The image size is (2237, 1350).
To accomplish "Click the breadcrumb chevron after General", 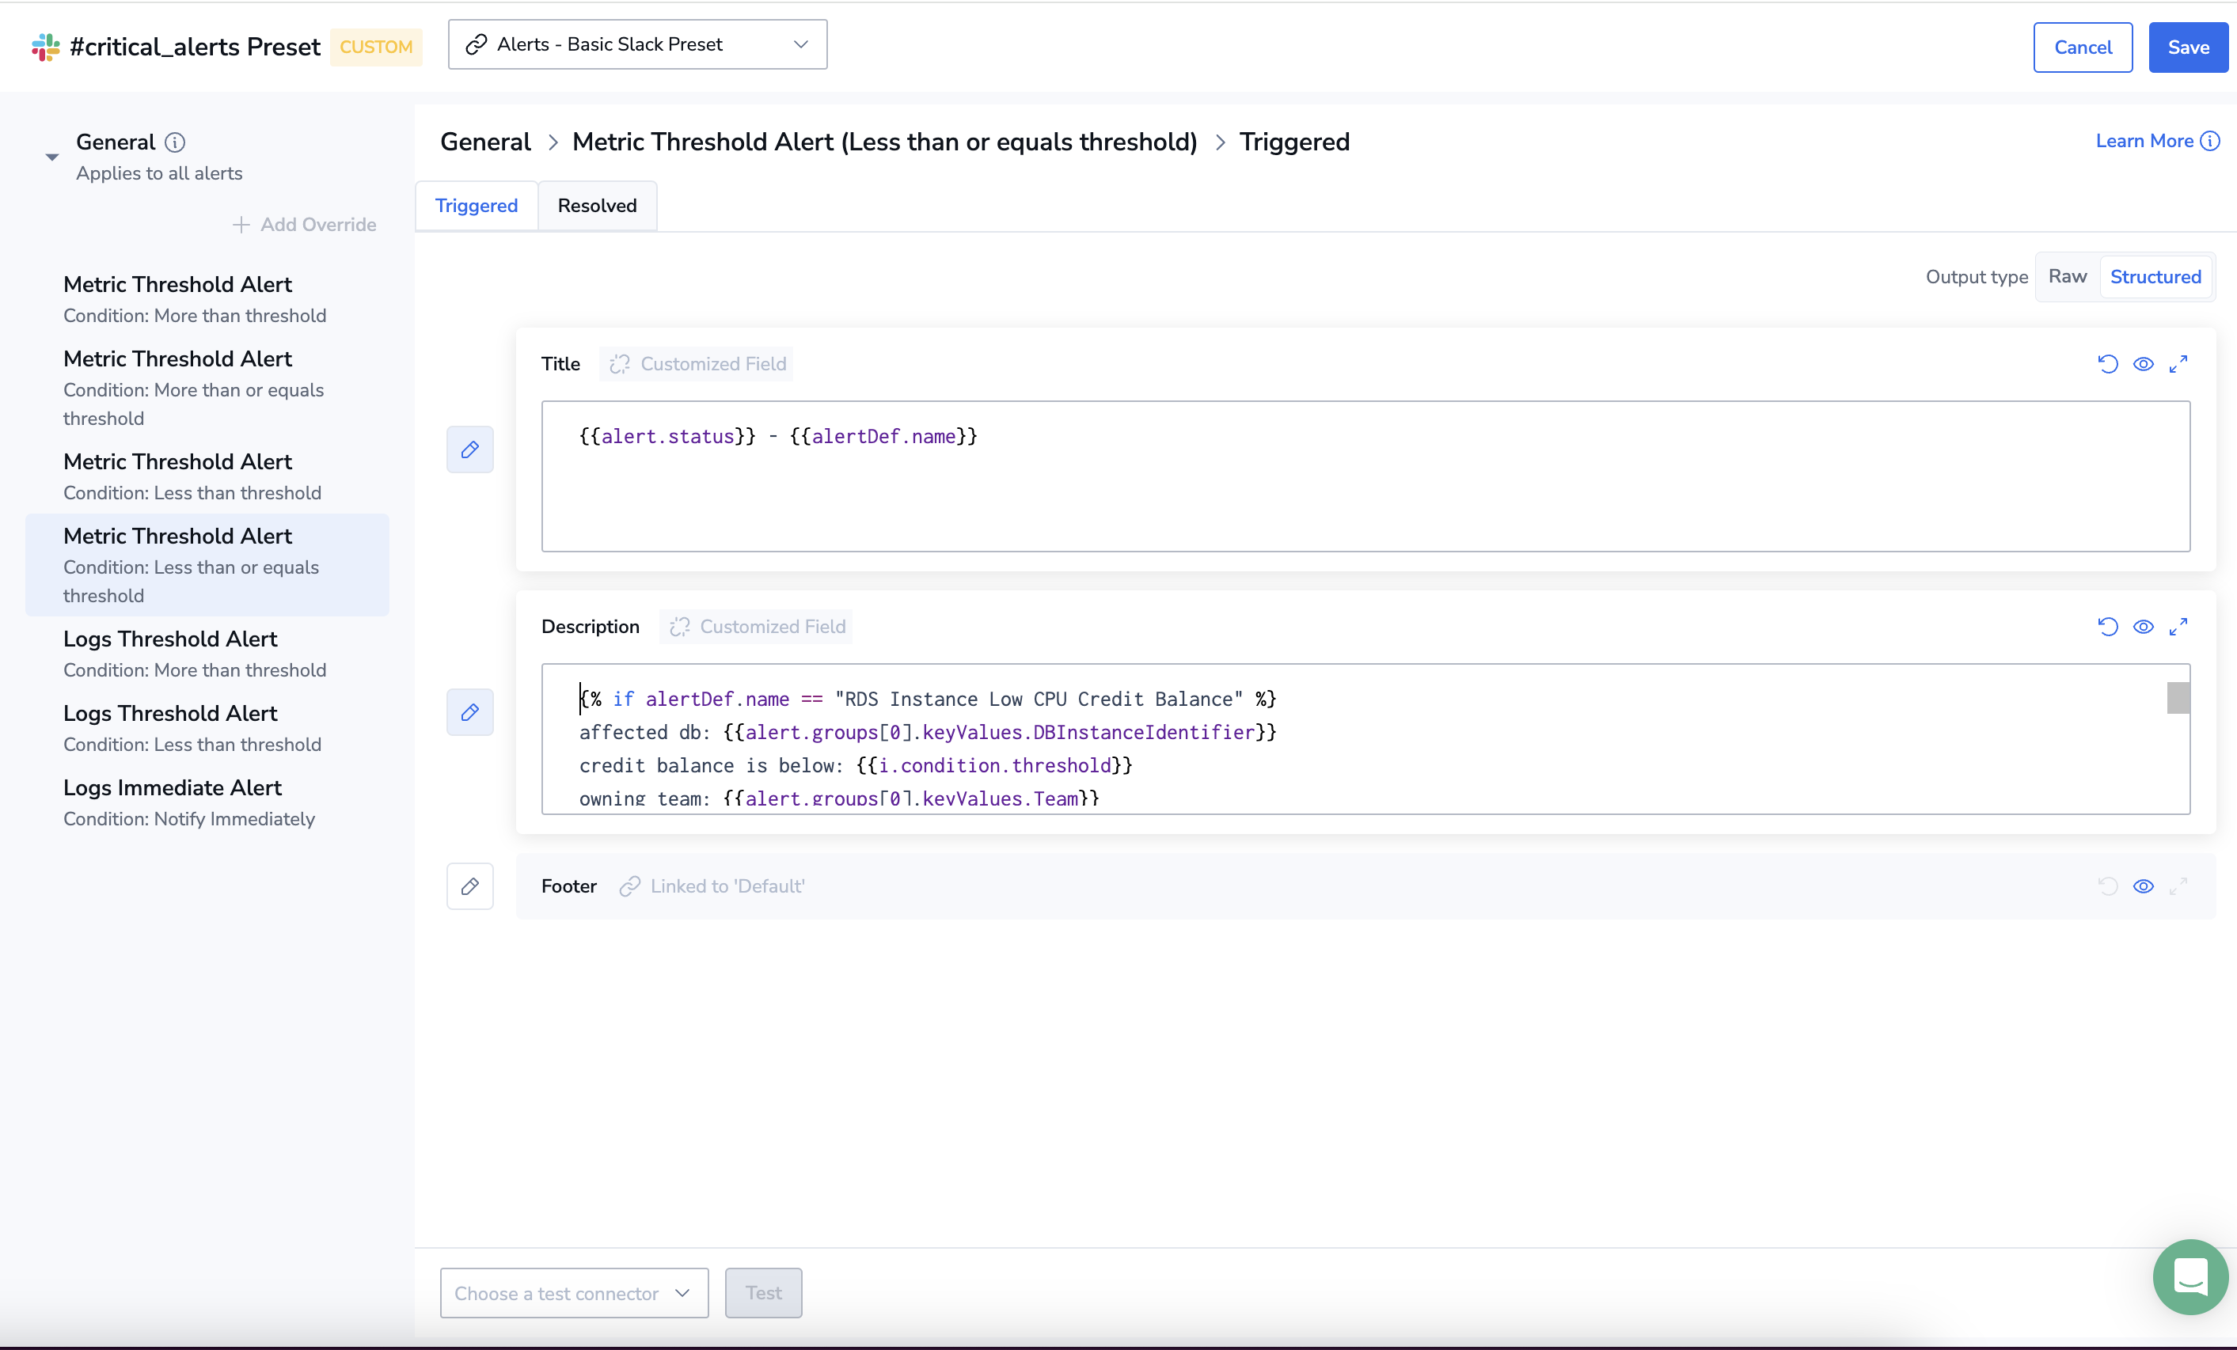I will pos(552,142).
